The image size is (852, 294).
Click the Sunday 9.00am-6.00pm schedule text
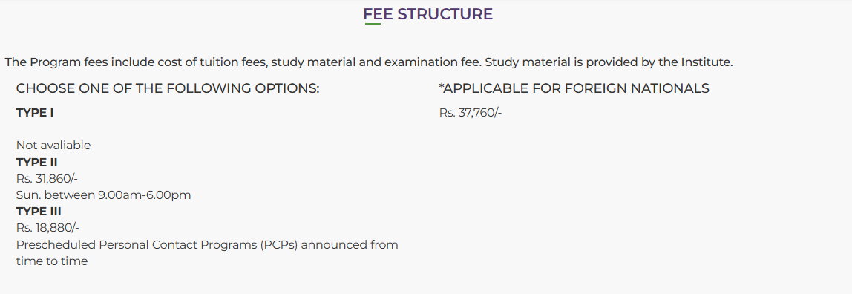(104, 195)
